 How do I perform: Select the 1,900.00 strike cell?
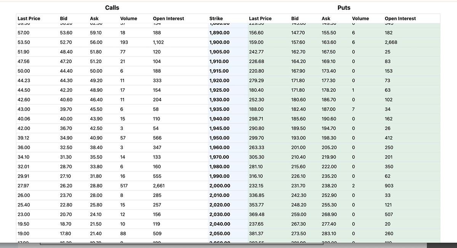[219, 42]
